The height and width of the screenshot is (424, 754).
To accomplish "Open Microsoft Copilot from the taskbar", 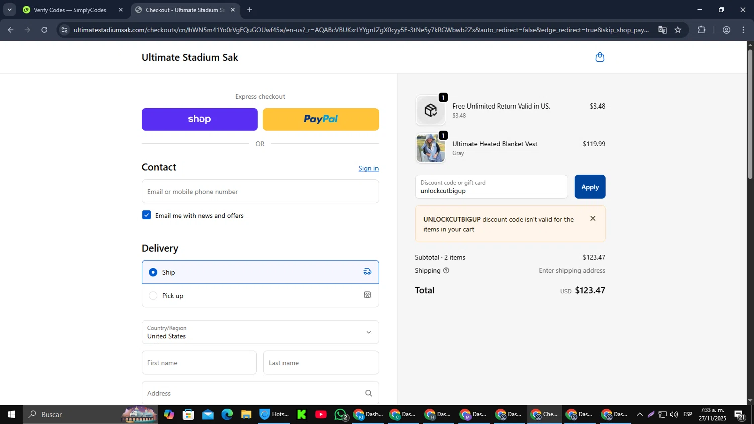I will tap(169, 414).
